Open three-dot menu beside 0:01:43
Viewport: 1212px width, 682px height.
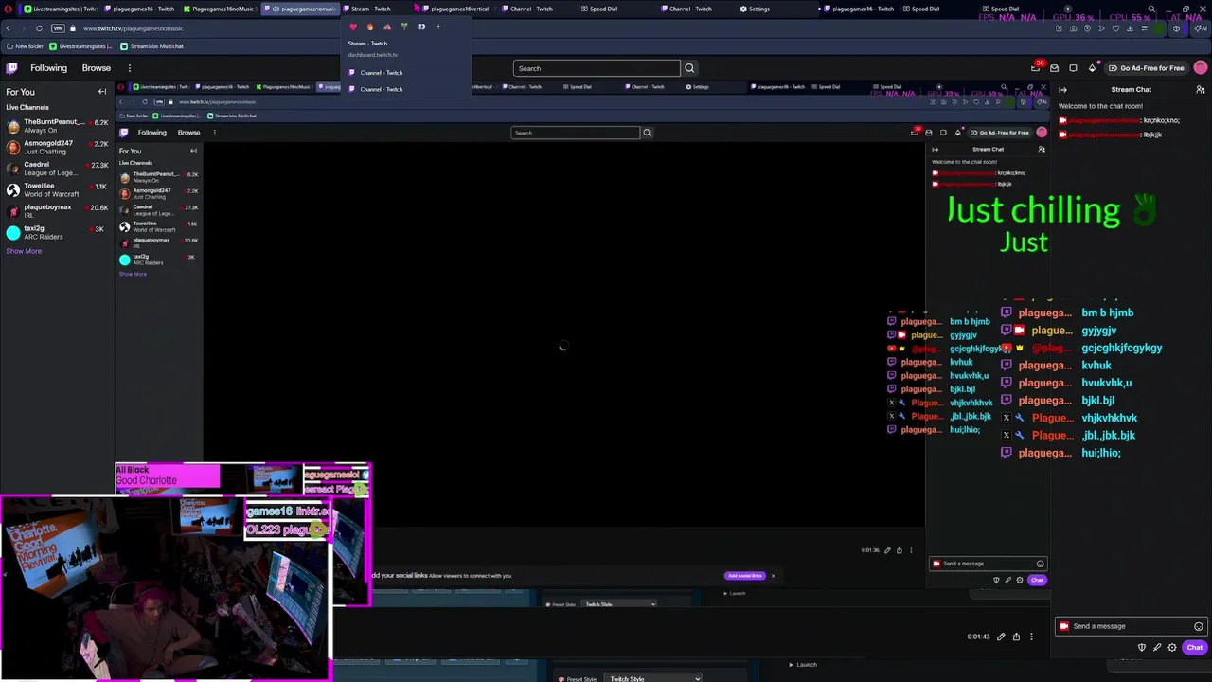pyautogui.click(x=1031, y=637)
